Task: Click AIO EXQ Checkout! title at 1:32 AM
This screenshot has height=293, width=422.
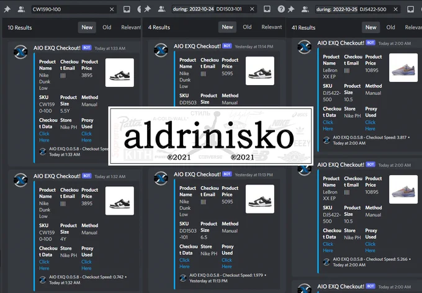Action: point(57,176)
